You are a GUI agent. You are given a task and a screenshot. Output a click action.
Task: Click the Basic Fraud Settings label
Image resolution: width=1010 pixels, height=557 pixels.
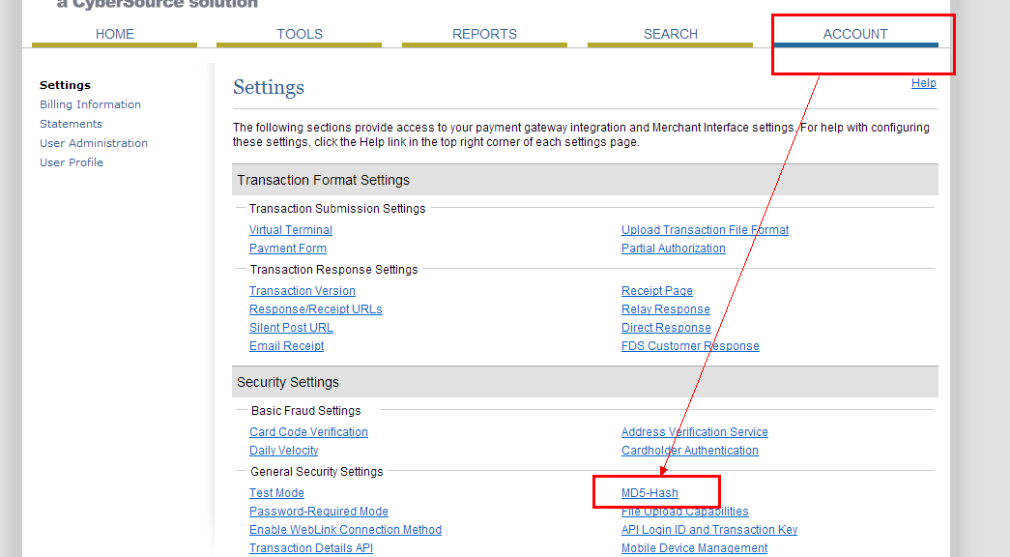coord(306,411)
